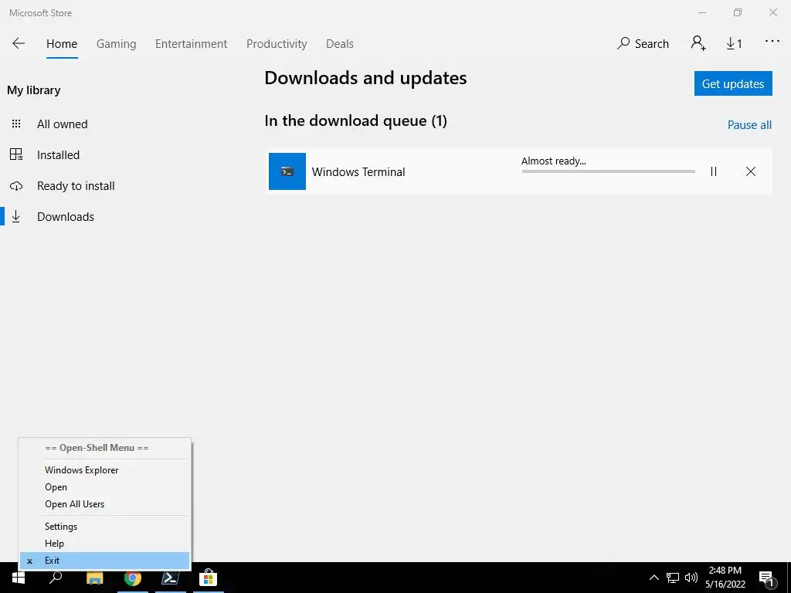Choose Windows Explorer from Open-Shell menu
The height and width of the screenshot is (593, 791).
[104, 470]
